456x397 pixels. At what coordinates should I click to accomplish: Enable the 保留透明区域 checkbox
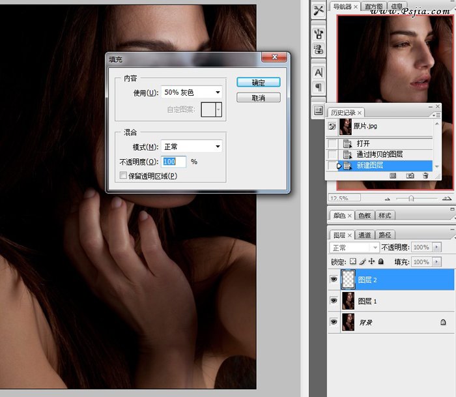pos(124,176)
